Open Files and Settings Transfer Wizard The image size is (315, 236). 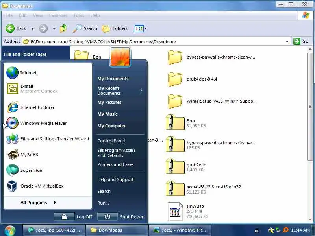pos(48,139)
